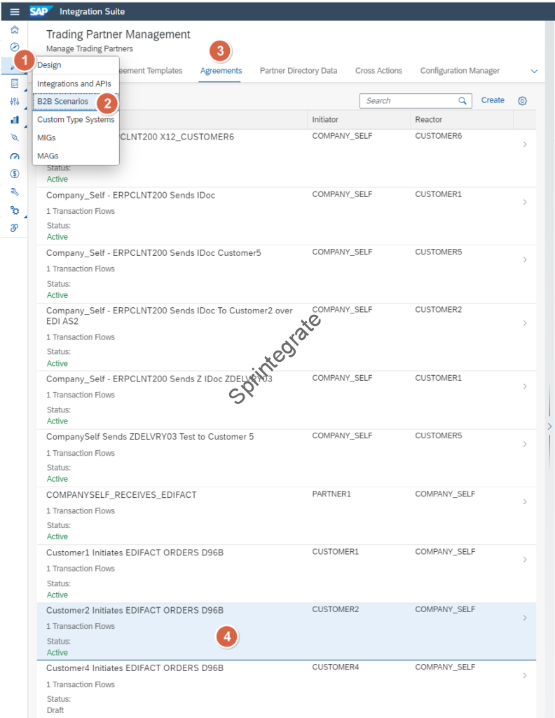
Task: Click the search magnifier icon
Action: point(463,101)
